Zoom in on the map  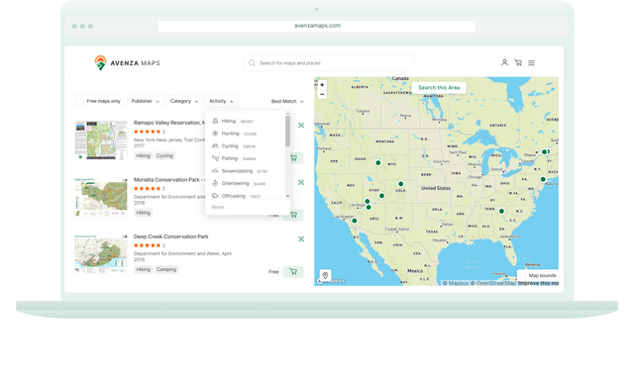[322, 85]
